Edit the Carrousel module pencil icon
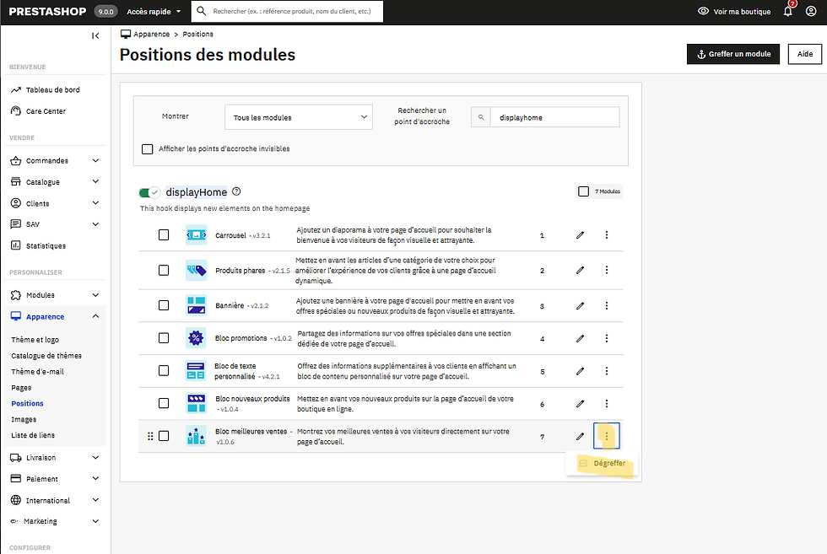Image resolution: width=827 pixels, height=554 pixels. 581,235
